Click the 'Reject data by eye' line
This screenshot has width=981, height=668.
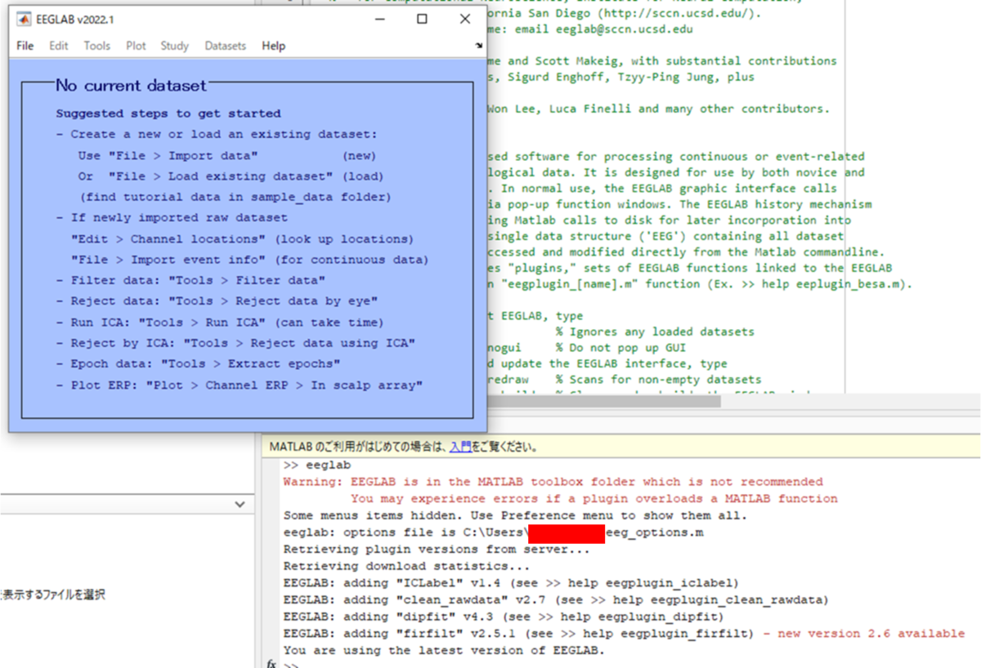click(217, 301)
